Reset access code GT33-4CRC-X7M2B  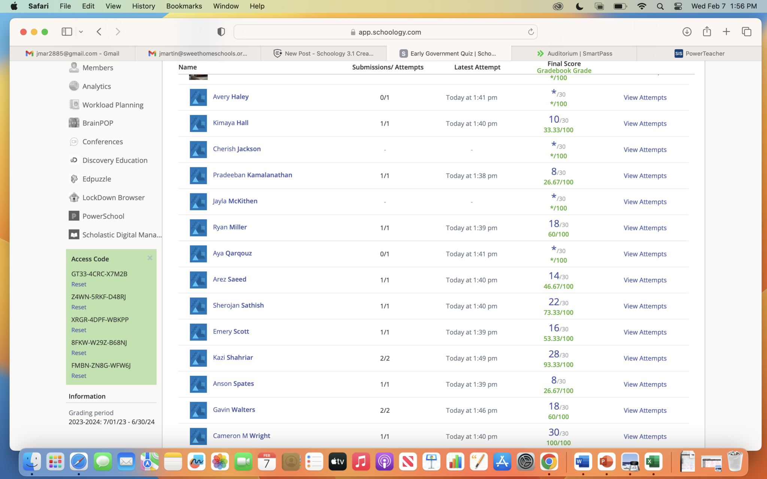79,284
